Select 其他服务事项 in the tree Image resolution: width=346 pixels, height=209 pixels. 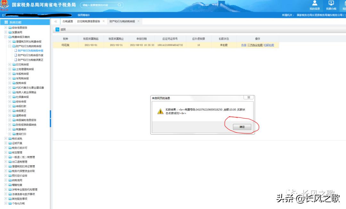pos(20,199)
